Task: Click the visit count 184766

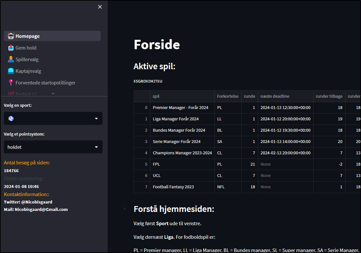Action: (11, 170)
